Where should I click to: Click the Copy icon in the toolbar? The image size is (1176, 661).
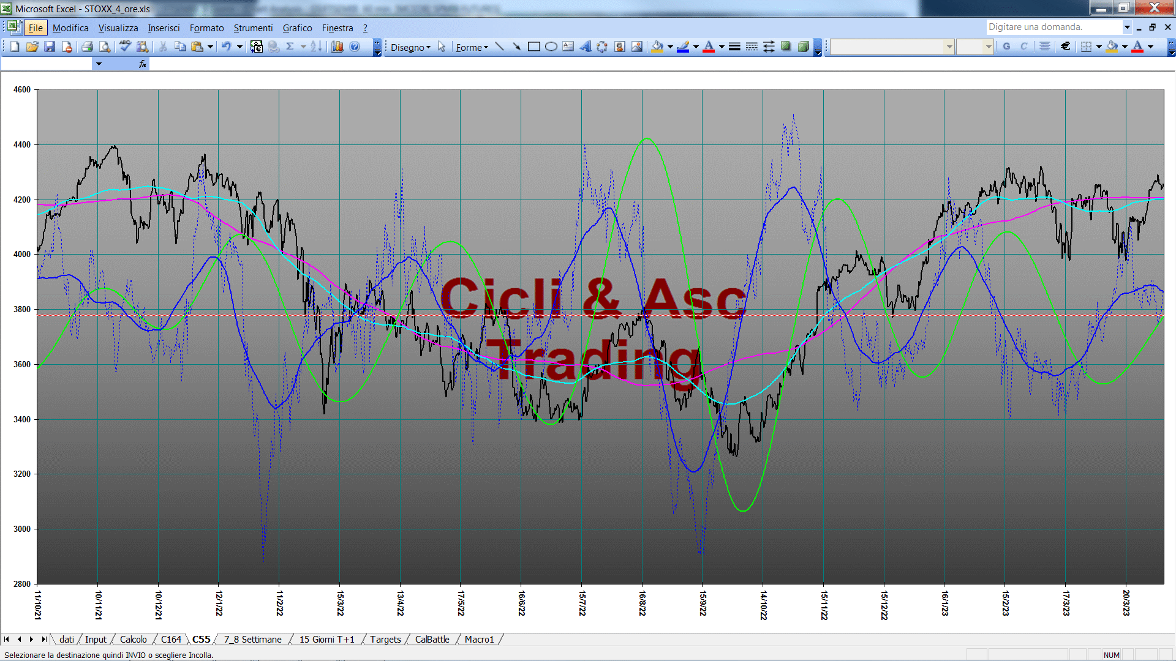pos(180,47)
